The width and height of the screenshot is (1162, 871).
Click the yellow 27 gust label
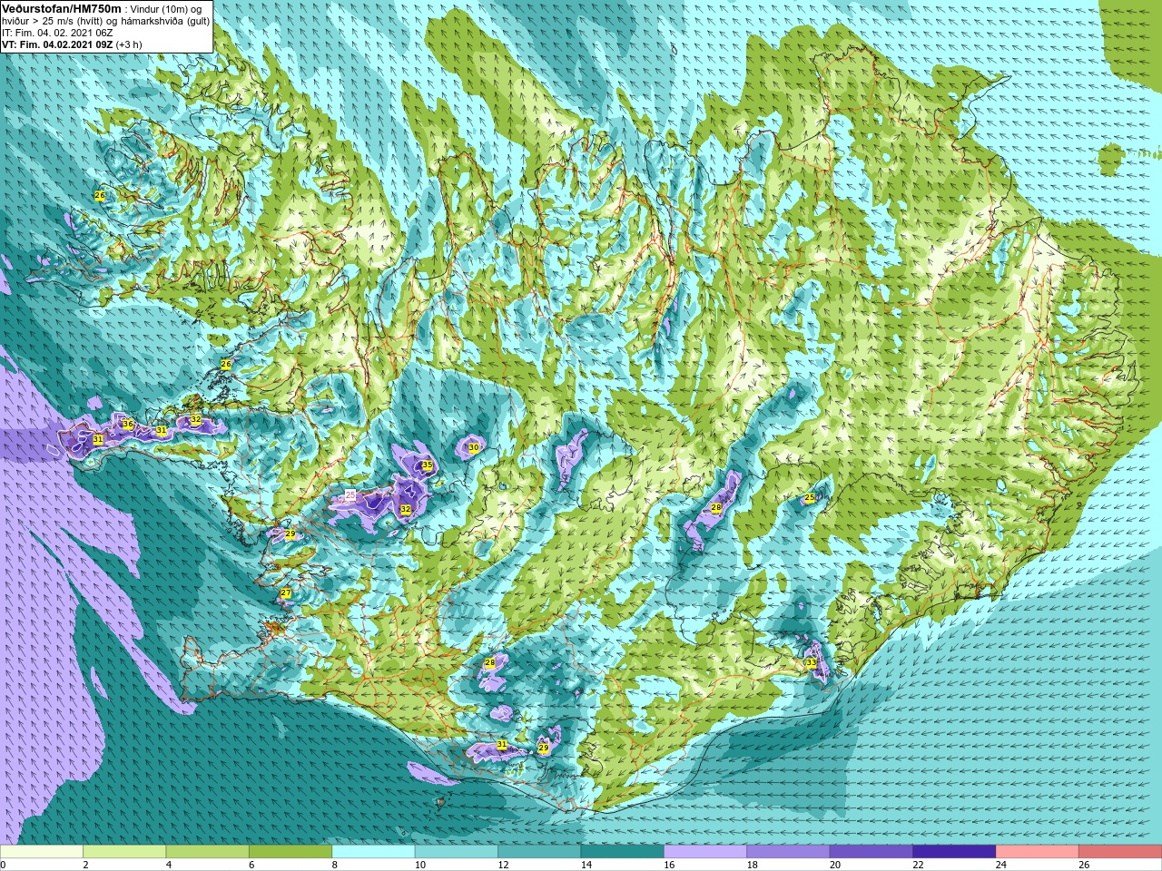[x=285, y=593]
